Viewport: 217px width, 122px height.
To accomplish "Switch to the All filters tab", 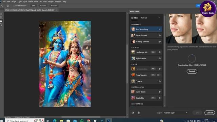I will [x=135, y=18].
